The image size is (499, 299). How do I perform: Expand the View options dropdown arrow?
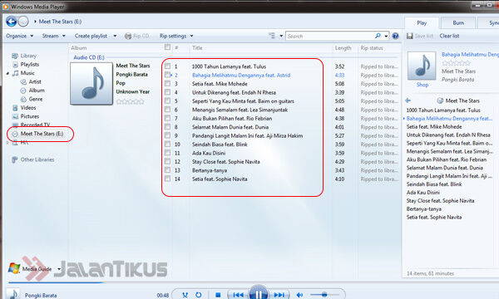pos(281,36)
